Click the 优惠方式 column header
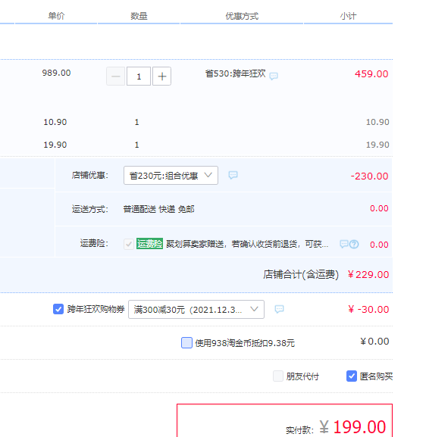Screen dimensions: 426x437 click(x=242, y=16)
